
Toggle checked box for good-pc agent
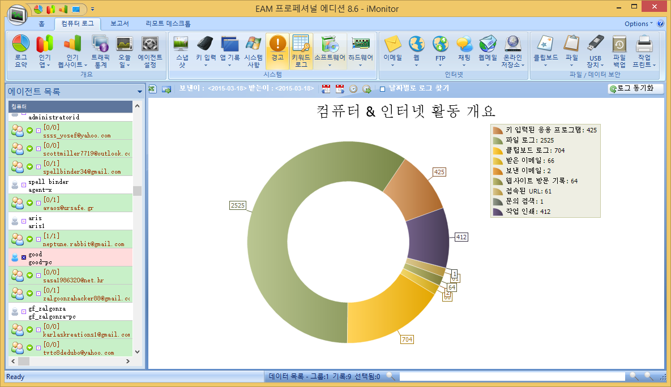pyautogui.click(x=24, y=257)
